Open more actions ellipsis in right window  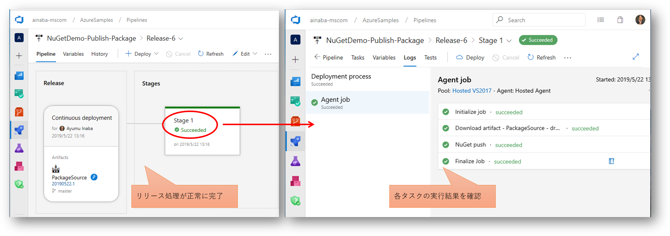pyautogui.click(x=568, y=58)
